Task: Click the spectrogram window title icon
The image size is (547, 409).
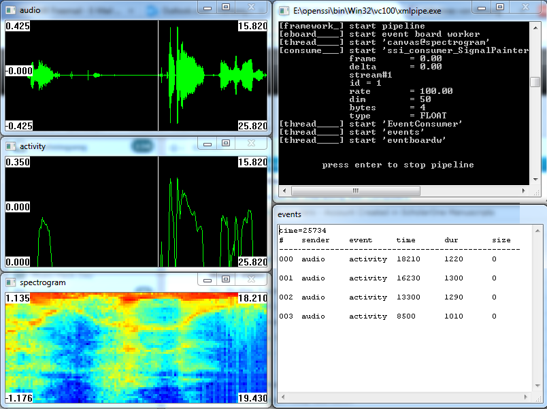Action: click(11, 281)
